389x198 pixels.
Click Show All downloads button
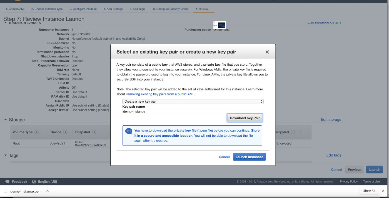click(369, 191)
